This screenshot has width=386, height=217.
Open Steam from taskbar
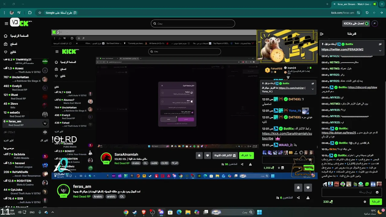coord(135,212)
